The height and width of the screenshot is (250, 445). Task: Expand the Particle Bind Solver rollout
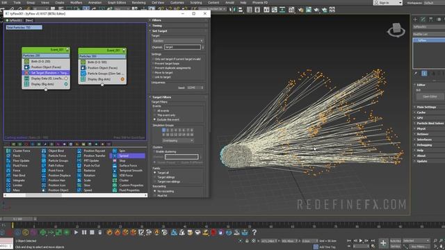tap(429, 124)
